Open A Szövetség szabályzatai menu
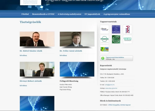The image size is (155, 111). (69, 14)
